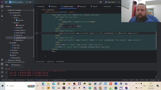
Task: Click \Components in editor breadcrumb
Action: click(40, 61)
